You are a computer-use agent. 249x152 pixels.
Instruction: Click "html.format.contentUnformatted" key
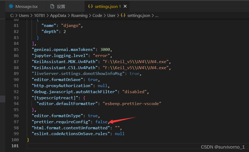(71, 128)
